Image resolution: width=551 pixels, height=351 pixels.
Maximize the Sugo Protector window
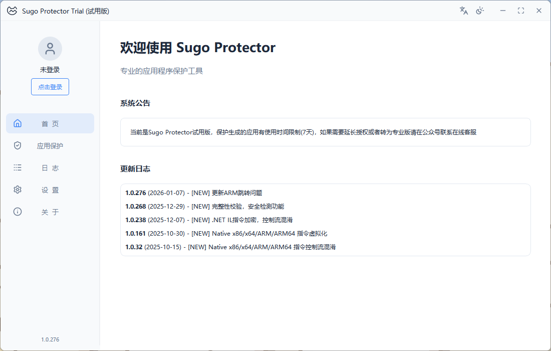click(521, 11)
